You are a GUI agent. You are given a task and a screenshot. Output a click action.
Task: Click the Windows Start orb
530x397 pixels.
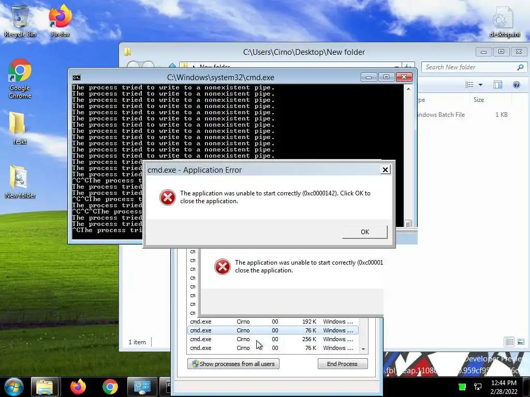(13, 387)
